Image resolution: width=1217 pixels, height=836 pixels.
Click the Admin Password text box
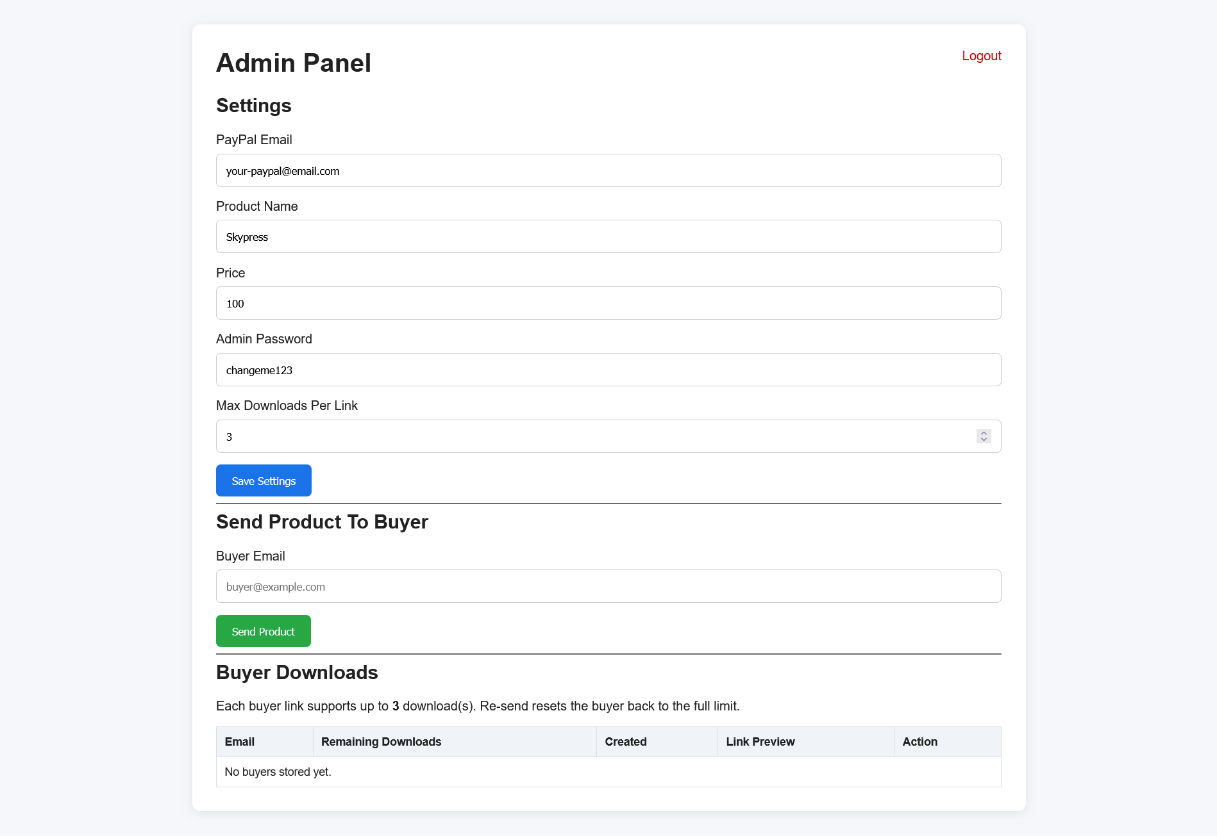click(x=608, y=370)
